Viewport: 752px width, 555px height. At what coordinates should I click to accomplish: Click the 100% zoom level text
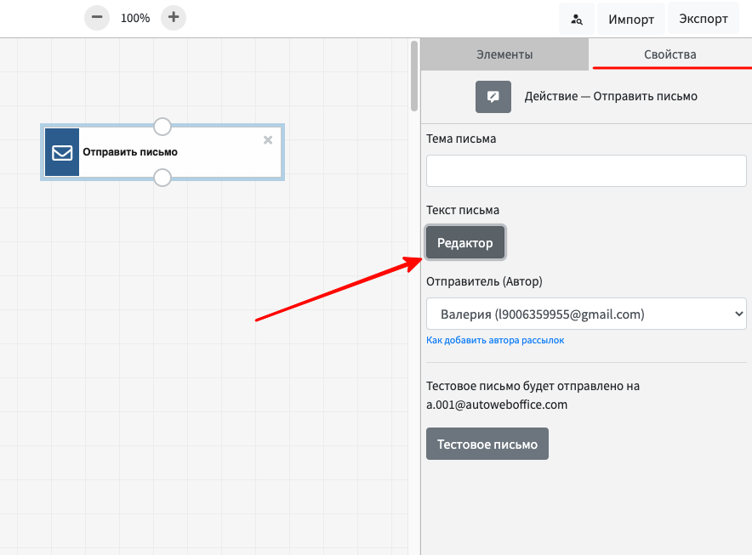[135, 18]
